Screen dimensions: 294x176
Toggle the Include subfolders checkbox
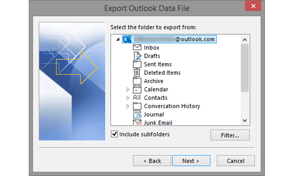114,134
